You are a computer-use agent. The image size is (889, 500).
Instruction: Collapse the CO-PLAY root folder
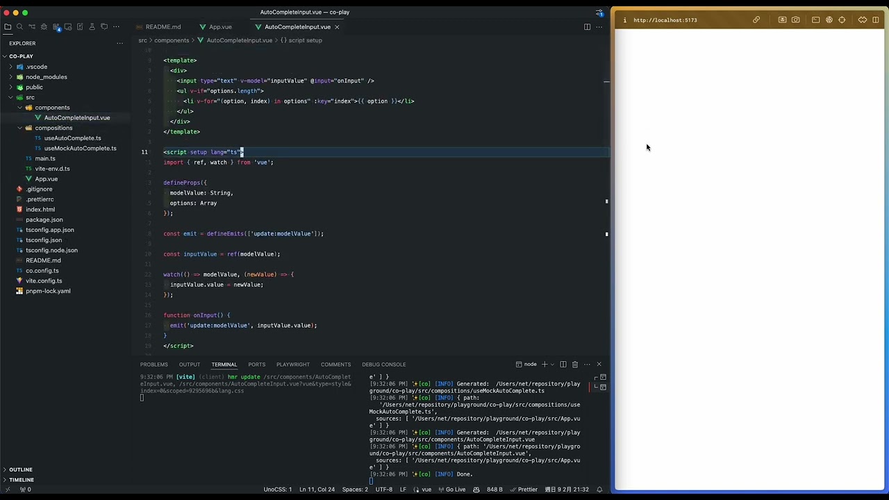coord(5,56)
